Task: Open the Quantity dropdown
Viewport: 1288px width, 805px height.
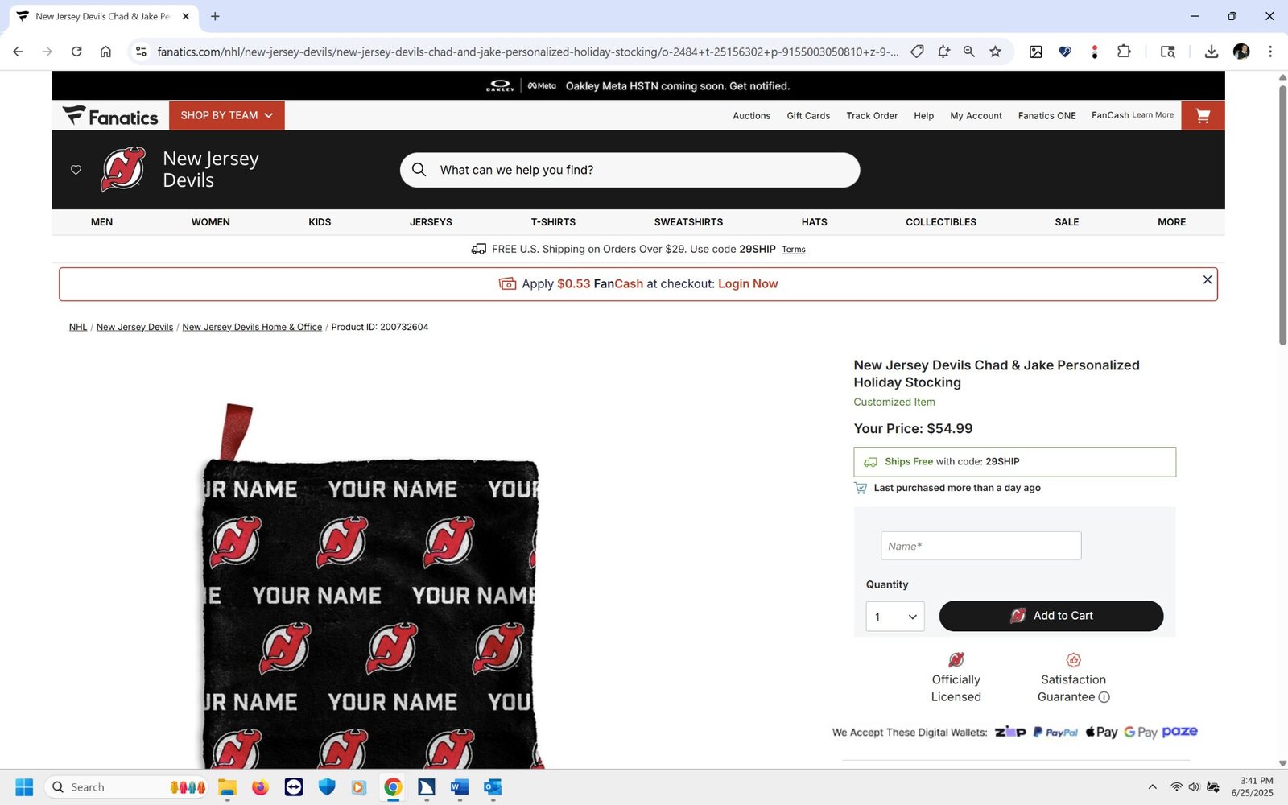Action: point(895,617)
